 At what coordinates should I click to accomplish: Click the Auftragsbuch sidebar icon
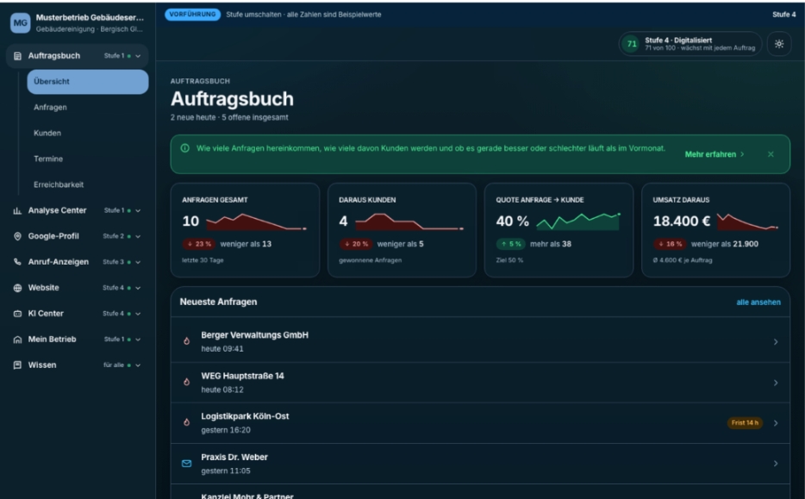[x=17, y=56]
